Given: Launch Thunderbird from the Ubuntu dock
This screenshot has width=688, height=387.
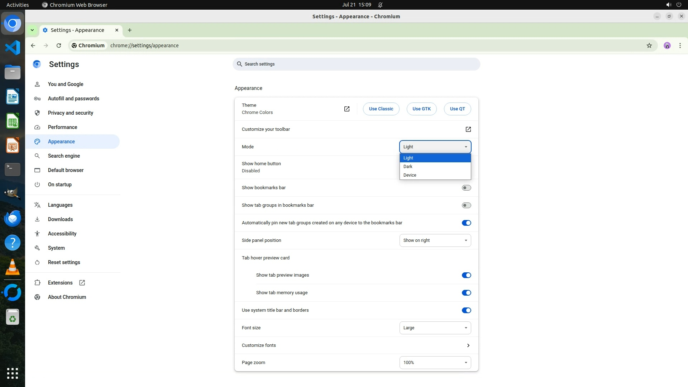Looking at the screenshot, I should pos(13,219).
